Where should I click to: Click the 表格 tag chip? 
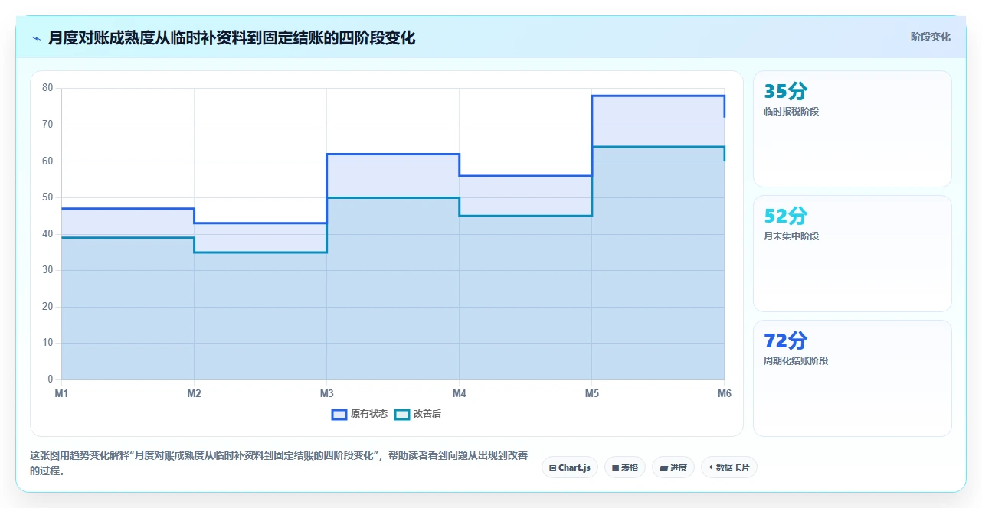(x=625, y=467)
